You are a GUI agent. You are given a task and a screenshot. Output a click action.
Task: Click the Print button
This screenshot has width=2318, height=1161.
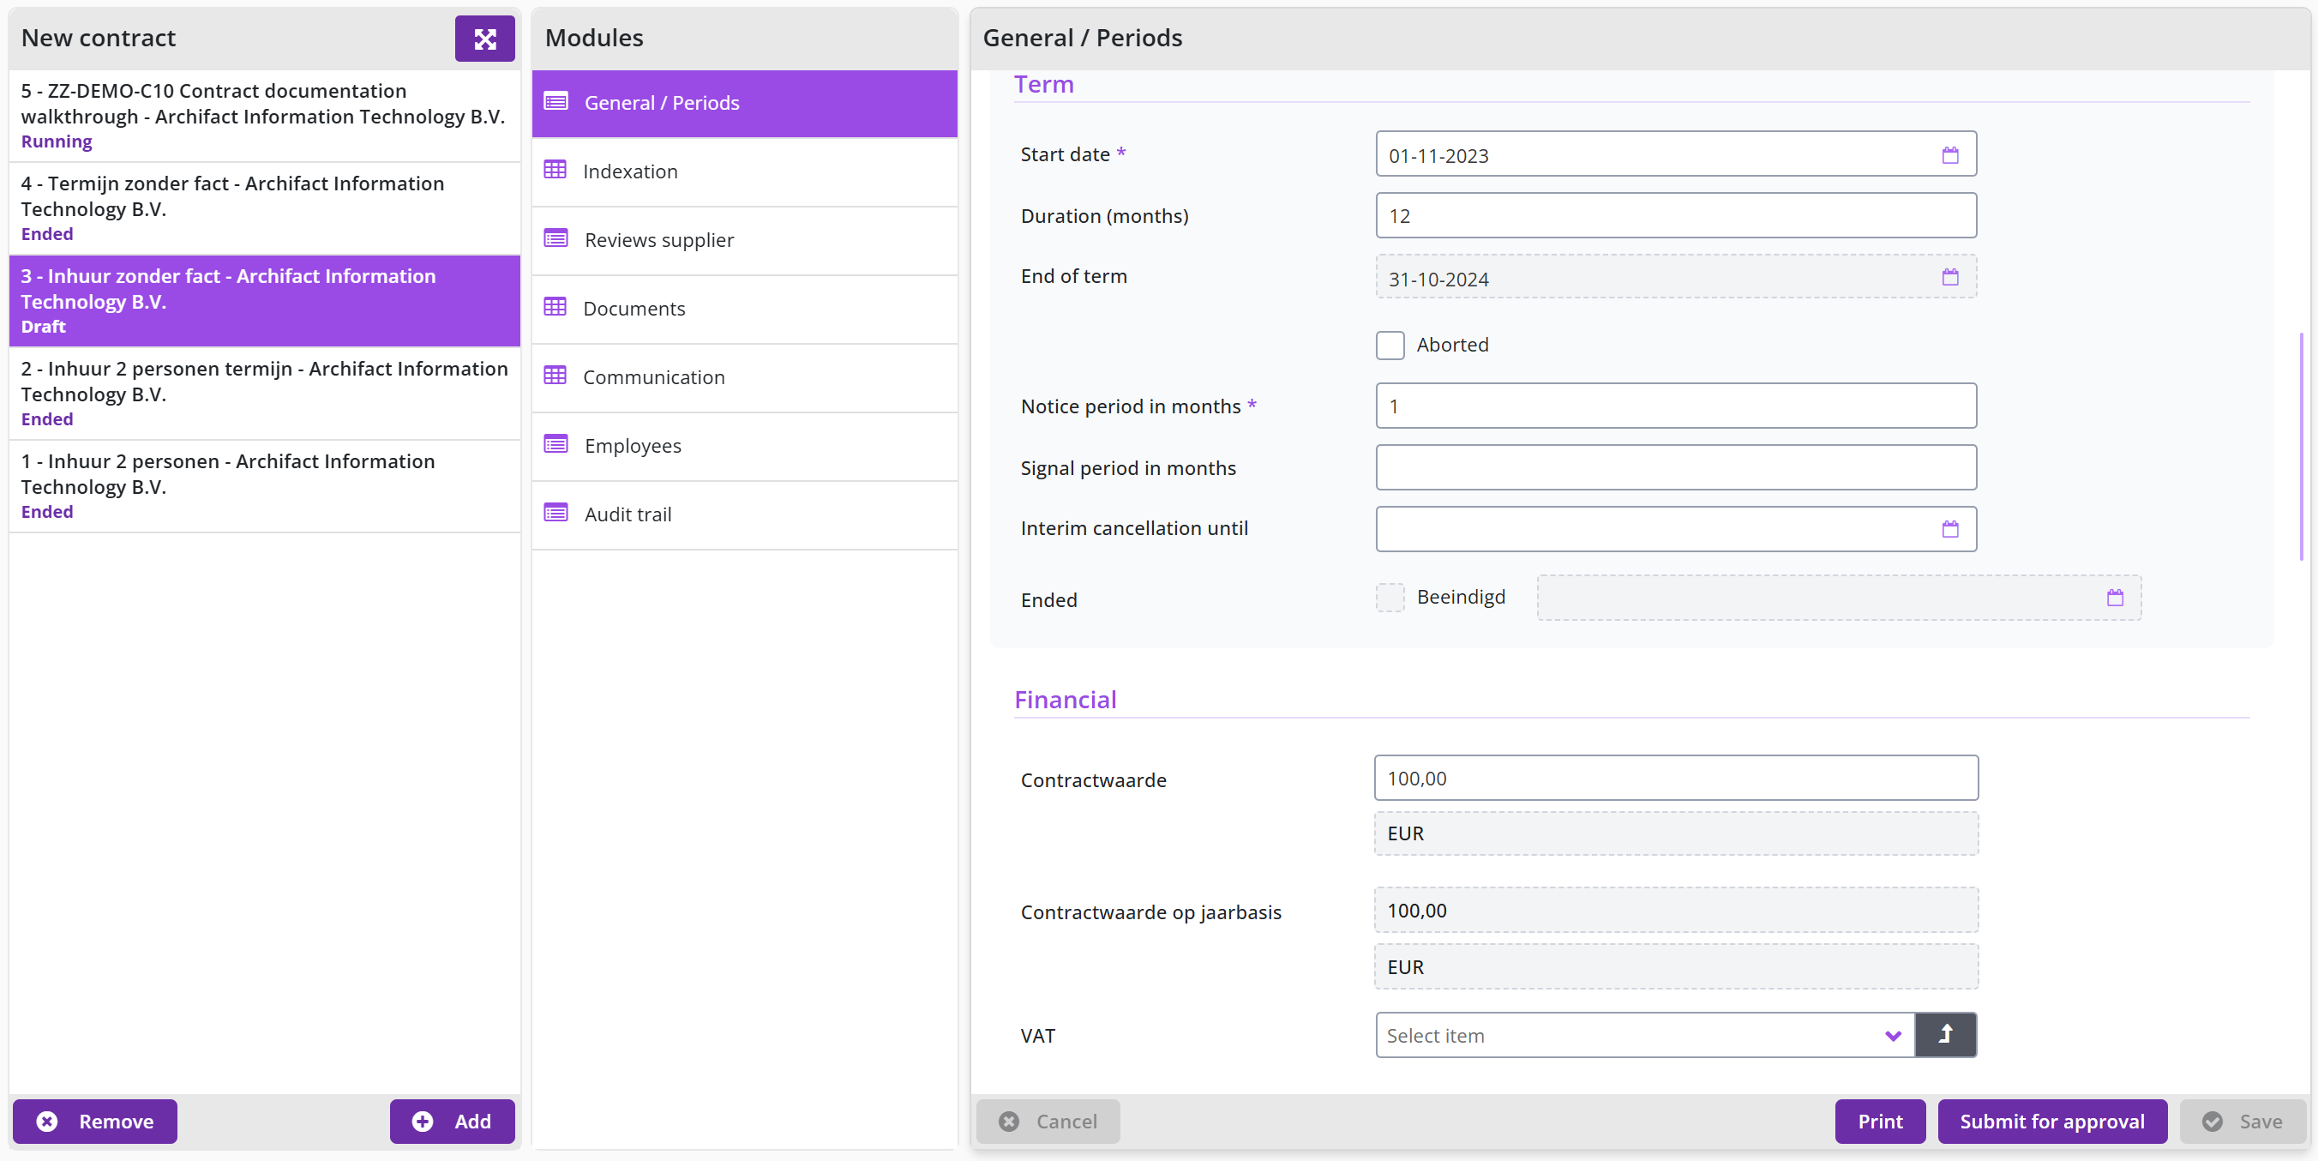(x=1880, y=1122)
